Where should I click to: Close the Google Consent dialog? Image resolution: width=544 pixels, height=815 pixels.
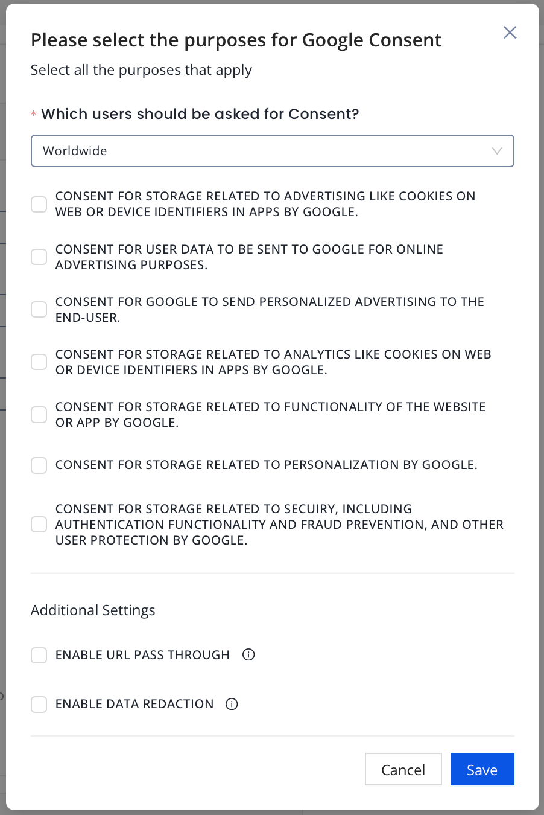pyautogui.click(x=510, y=33)
